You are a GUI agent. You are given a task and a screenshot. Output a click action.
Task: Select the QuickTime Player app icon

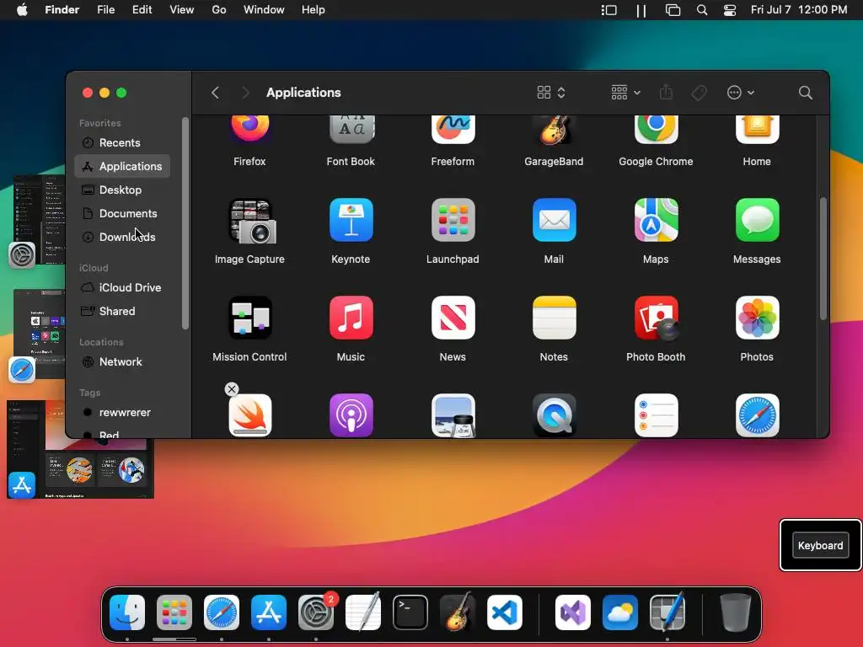tap(554, 415)
